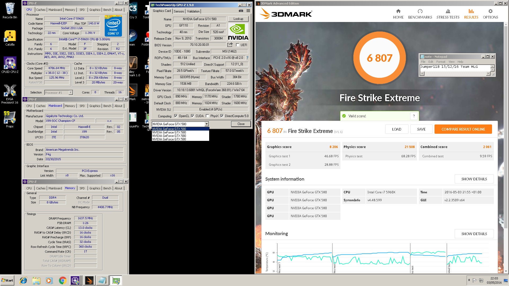The width and height of the screenshot is (509, 286).
Task: Open the GPU-Z hamburger menu icon
Action: coord(248,11)
